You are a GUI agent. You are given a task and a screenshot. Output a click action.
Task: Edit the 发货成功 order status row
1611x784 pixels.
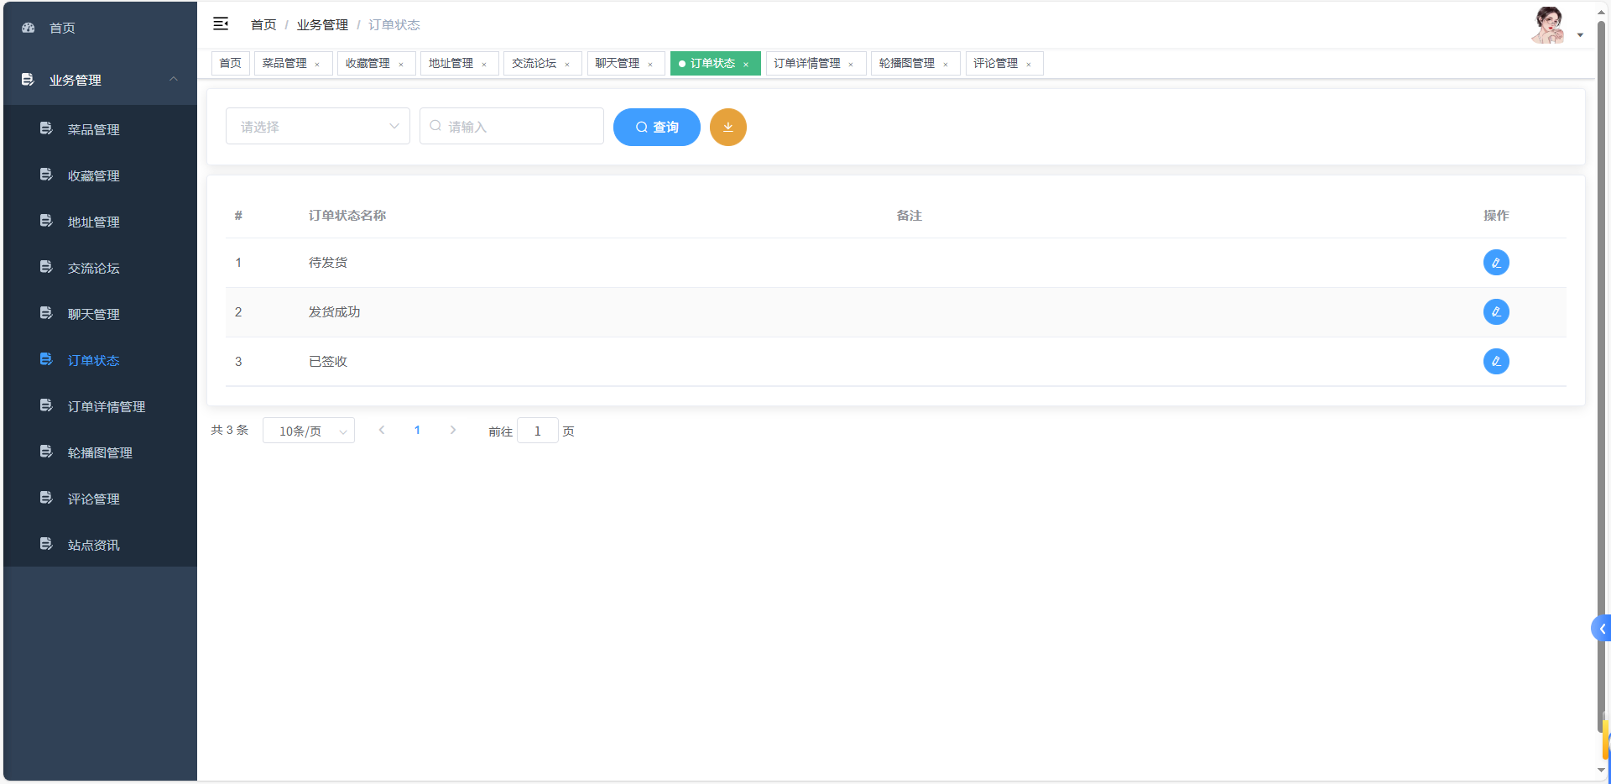click(1497, 311)
